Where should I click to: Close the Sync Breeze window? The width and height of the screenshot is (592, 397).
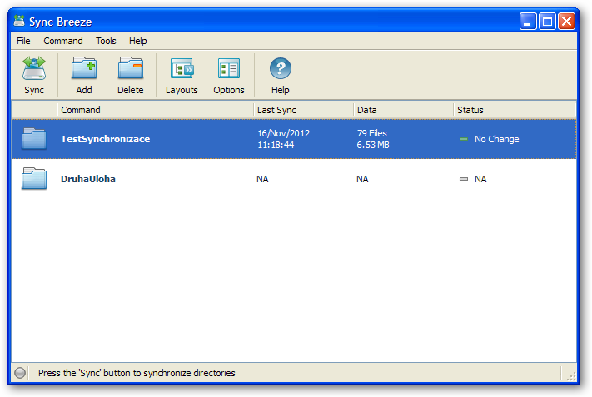[567, 21]
